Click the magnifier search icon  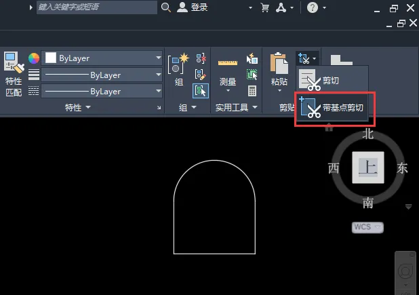pos(165,7)
